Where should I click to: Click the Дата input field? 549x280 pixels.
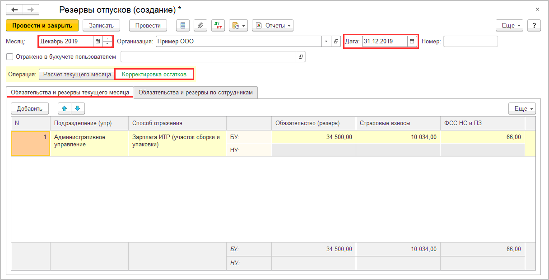click(x=385, y=41)
